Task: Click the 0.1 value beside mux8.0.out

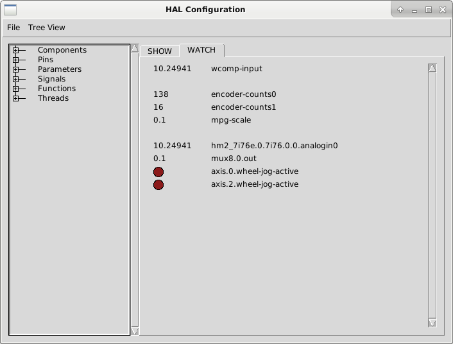Action: pyautogui.click(x=160, y=159)
